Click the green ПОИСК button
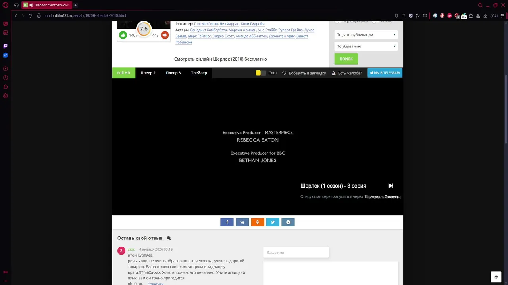508x285 pixels. (346, 59)
